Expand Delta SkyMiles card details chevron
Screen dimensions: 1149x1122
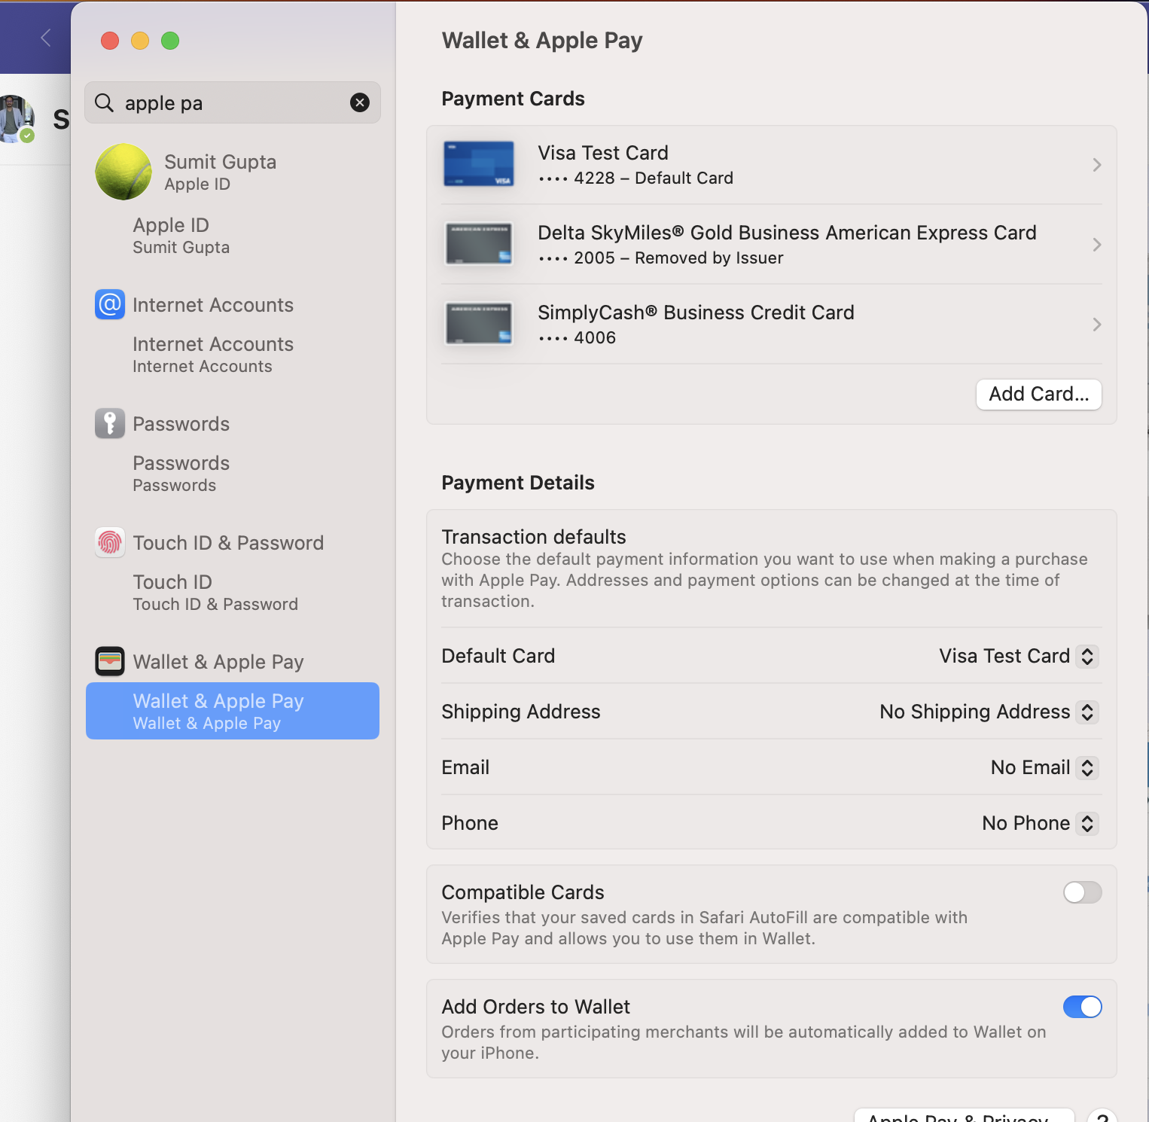click(1097, 245)
